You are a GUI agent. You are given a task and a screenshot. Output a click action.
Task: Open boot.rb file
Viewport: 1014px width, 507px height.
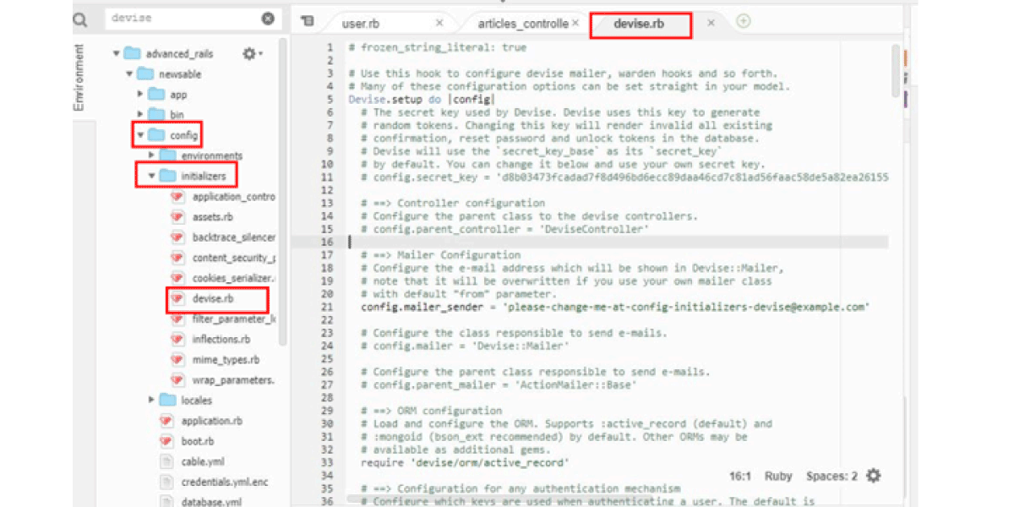199,441
